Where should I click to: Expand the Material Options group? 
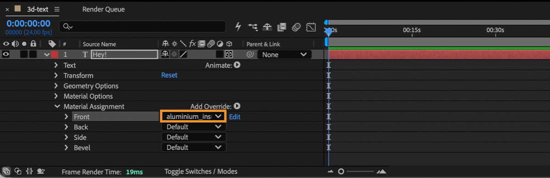tap(56, 96)
